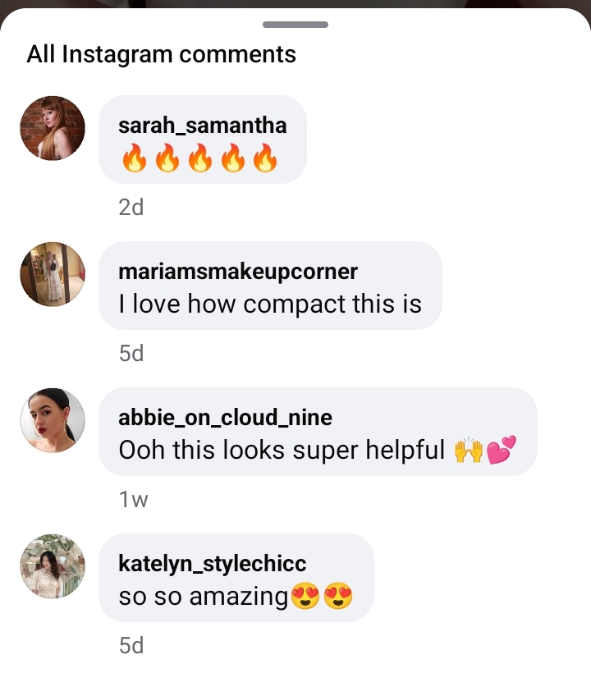The height and width of the screenshot is (673, 591).
Task: Open katelyn_stylechicc's profile avatar
Action: pyautogui.click(x=53, y=566)
